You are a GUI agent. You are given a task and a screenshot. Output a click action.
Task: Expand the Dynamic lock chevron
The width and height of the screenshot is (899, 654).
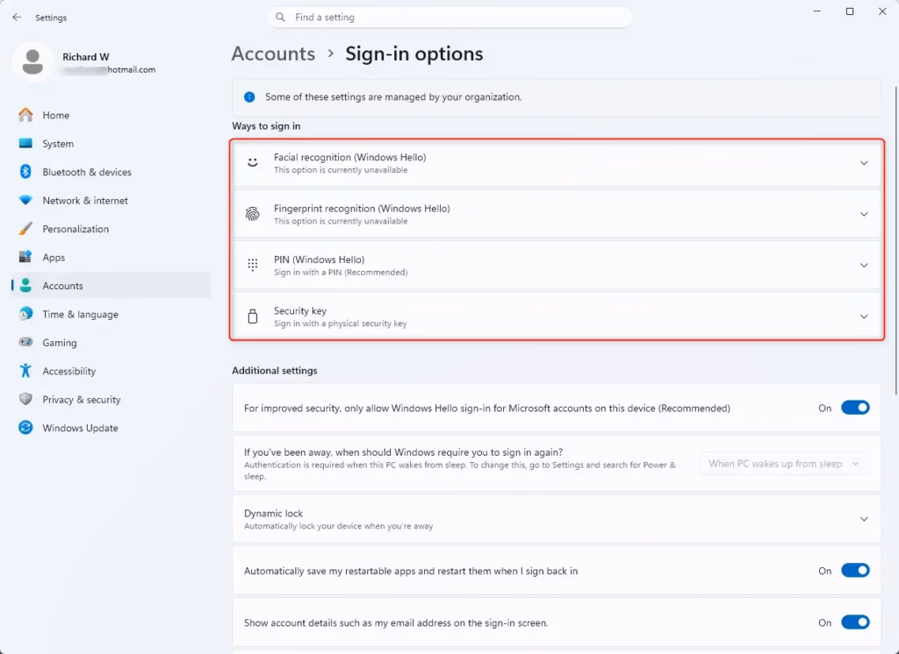[864, 519]
